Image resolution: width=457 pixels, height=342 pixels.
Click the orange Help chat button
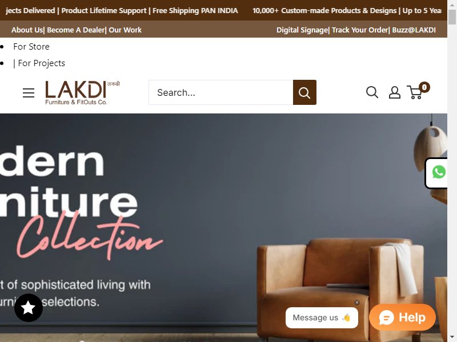(x=402, y=317)
